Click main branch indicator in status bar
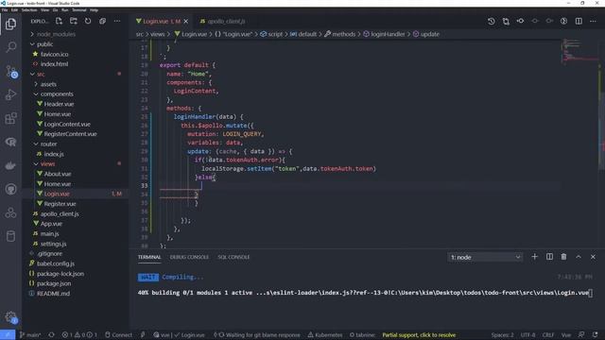 coord(30,335)
